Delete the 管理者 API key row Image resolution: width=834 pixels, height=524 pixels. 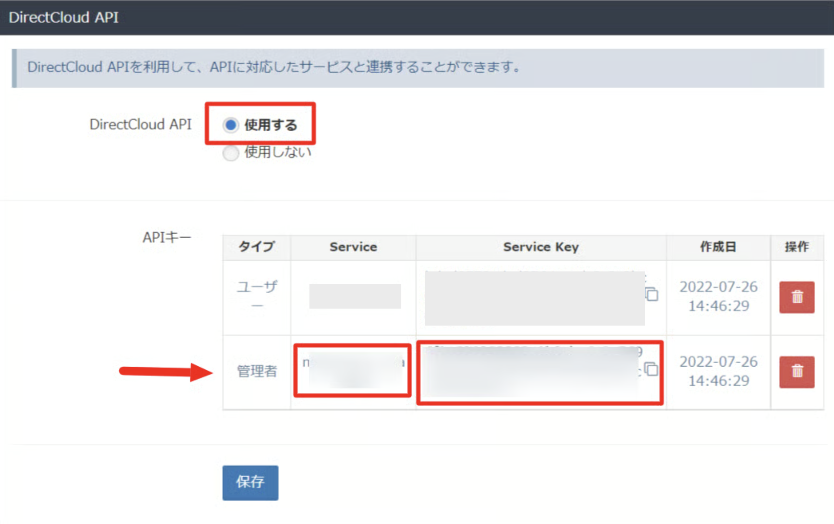797,372
